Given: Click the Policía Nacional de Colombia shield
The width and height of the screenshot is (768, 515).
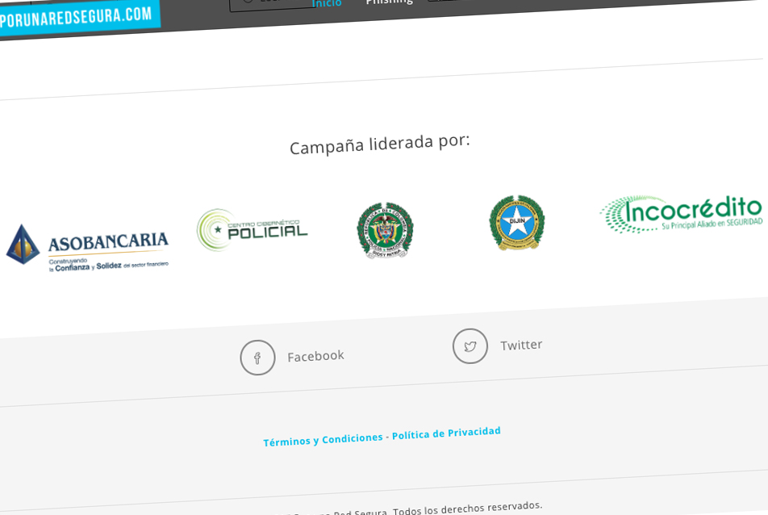Looking at the screenshot, I should click(385, 230).
